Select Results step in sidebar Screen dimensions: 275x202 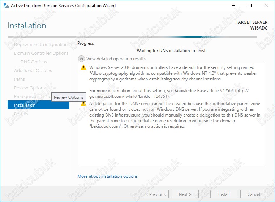click(21, 114)
